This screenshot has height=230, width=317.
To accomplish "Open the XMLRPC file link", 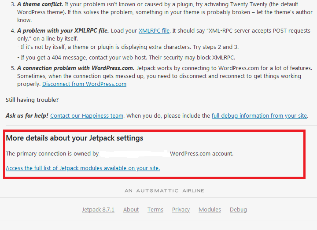I will pos(154,31).
